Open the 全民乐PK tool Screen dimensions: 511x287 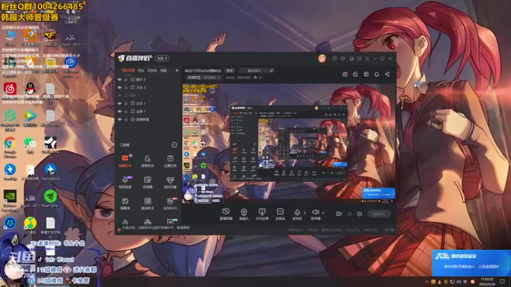click(170, 203)
